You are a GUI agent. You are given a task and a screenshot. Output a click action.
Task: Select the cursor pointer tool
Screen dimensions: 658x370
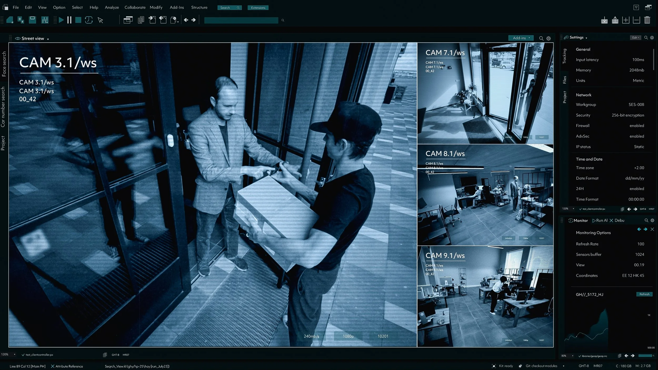click(x=100, y=20)
